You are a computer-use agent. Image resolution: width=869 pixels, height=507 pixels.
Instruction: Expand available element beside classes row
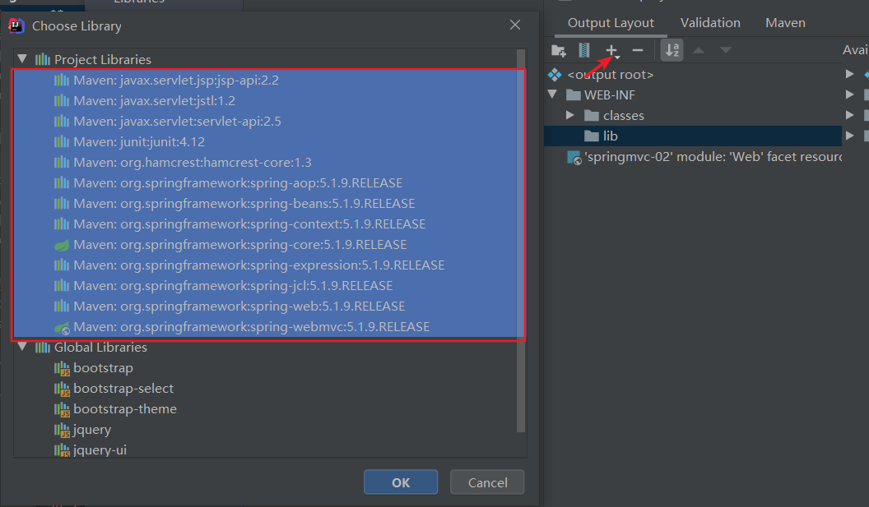pyautogui.click(x=849, y=114)
